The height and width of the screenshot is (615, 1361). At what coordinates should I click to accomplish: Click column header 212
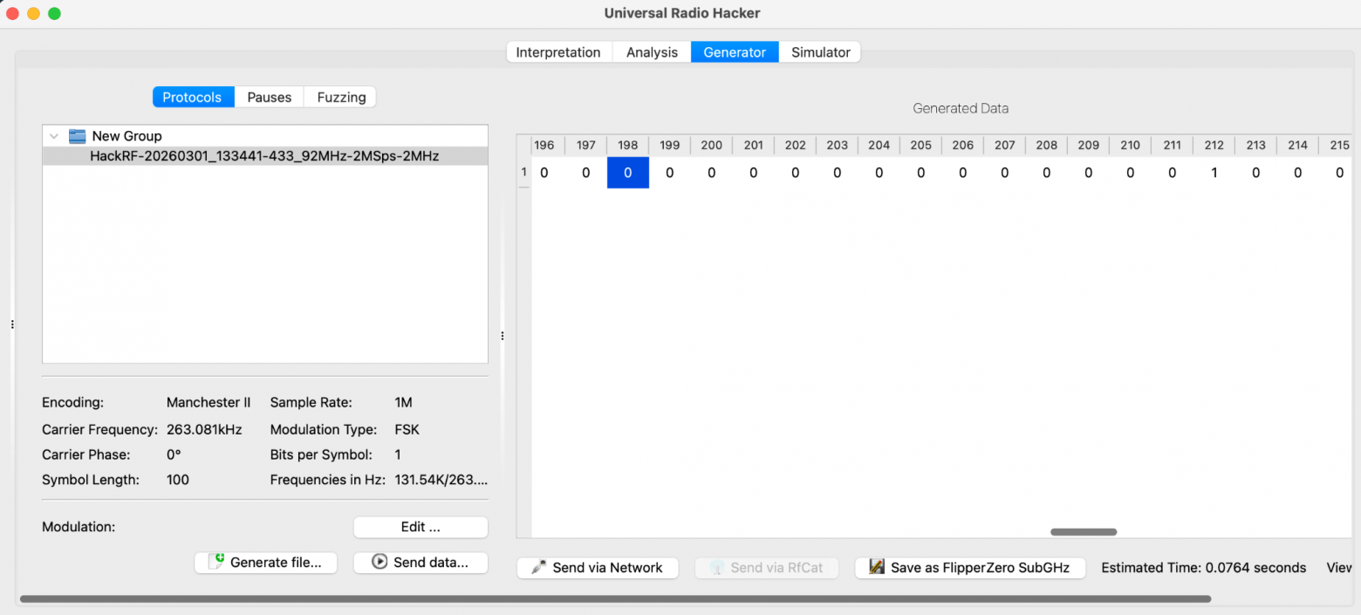click(x=1214, y=145)
